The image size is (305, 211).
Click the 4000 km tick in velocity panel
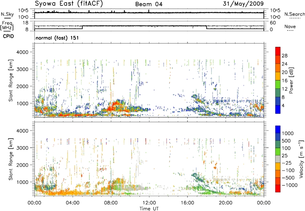pyautogui.click(x=22, y=131)
